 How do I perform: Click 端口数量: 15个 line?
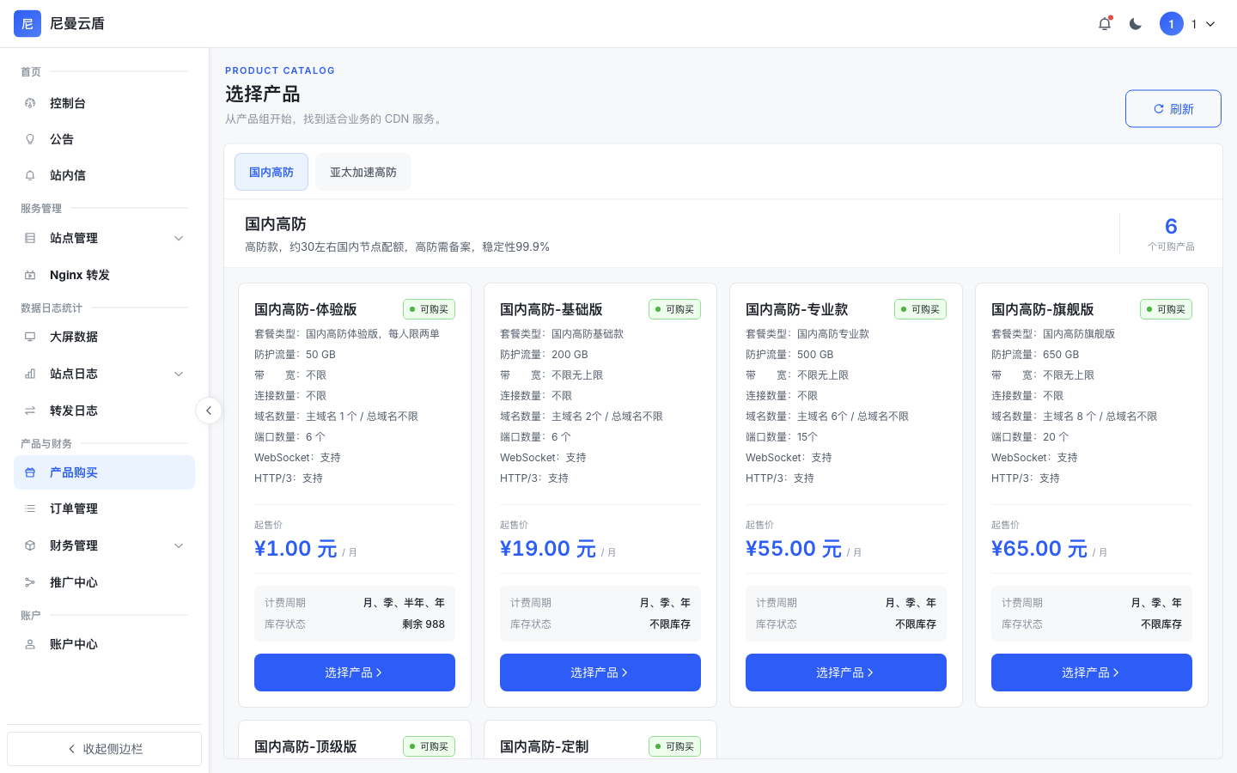click(782, 437)
